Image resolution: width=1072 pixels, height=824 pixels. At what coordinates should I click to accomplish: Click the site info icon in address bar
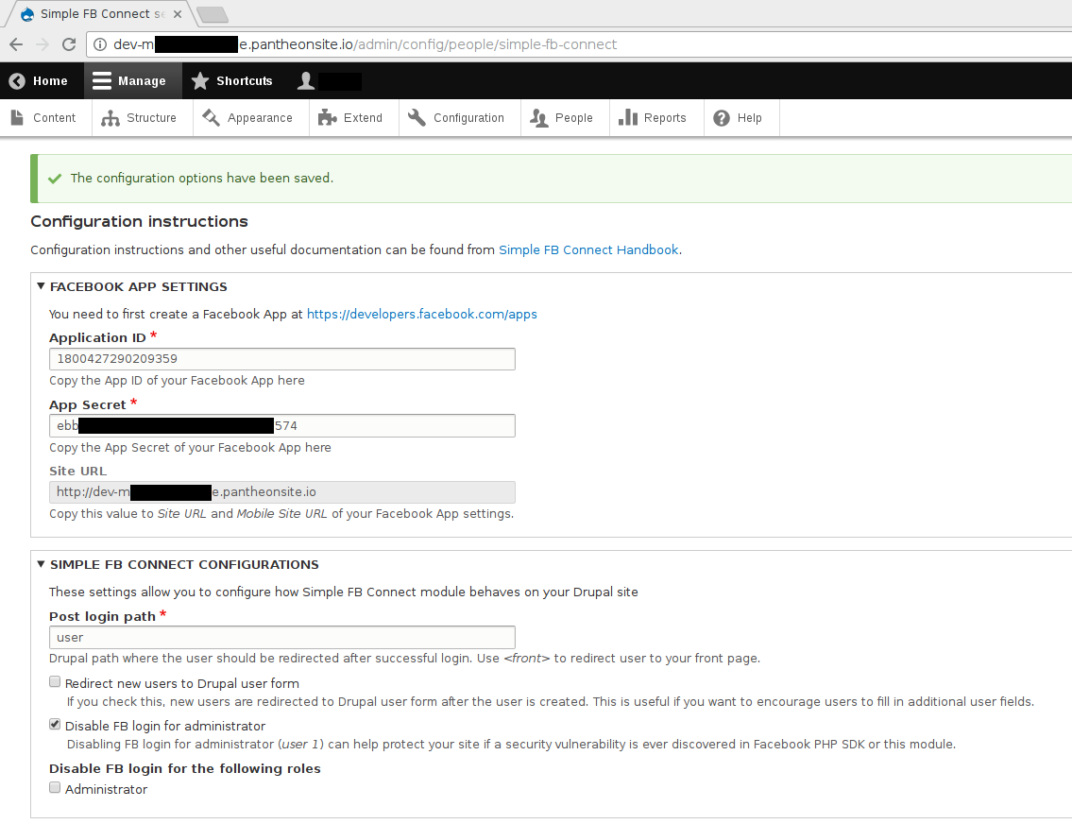point(100,44)
